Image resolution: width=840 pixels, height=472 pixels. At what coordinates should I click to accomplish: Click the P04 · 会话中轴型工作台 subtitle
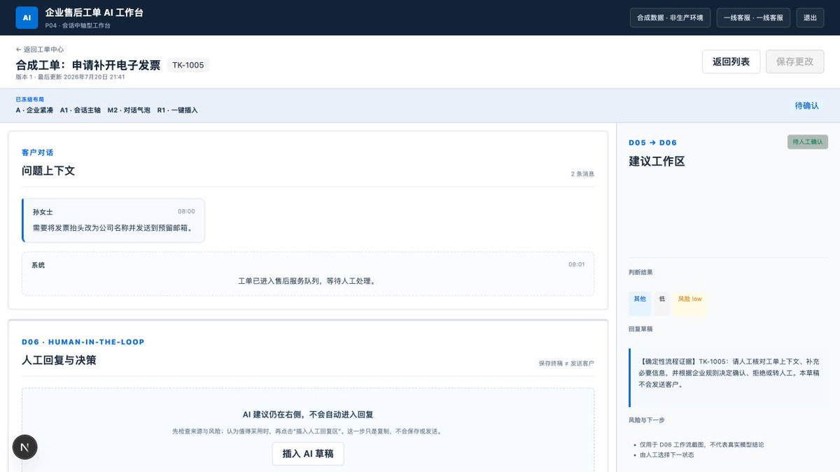pos(78,26)
